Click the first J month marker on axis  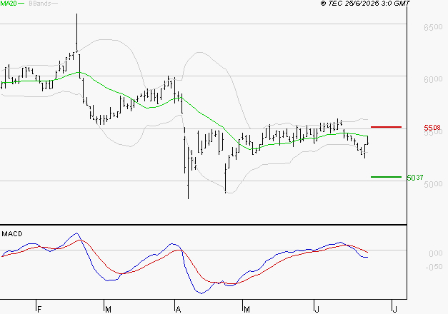pyautogui.click(x=315, y=308)
